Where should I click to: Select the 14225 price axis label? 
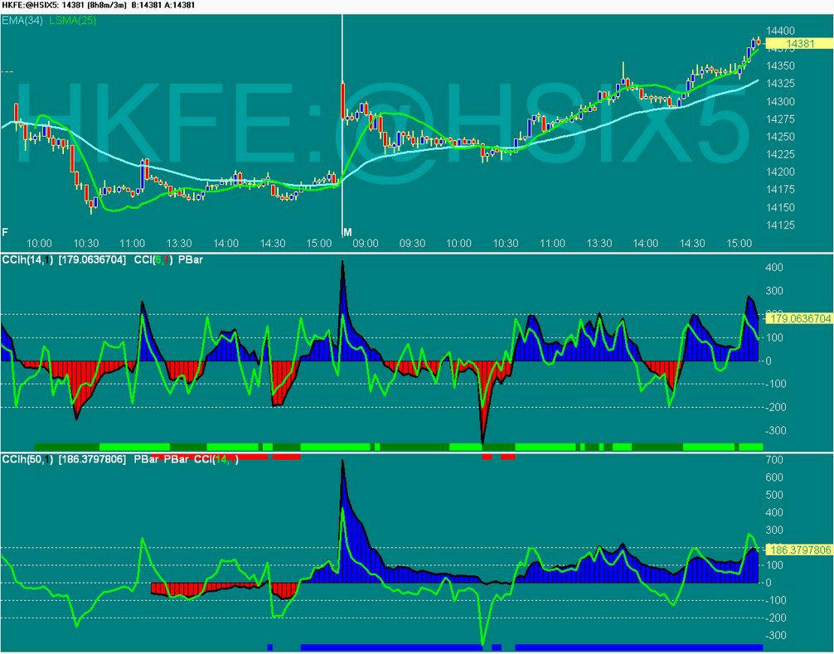[x=781, y=154]
